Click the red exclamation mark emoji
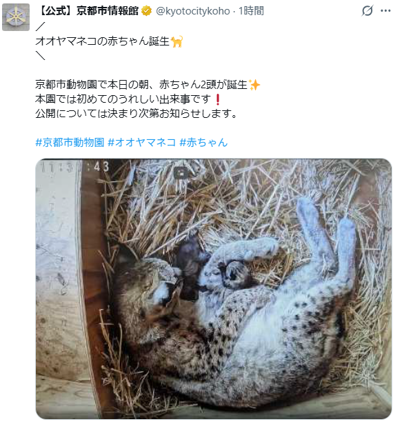This screenshot has height=424, width=393. [x=217, y=99]
